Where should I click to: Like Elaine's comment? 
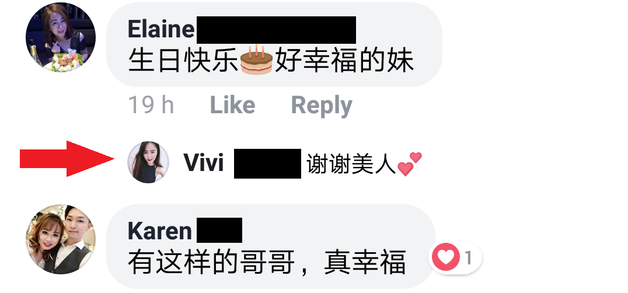(232, 105)
